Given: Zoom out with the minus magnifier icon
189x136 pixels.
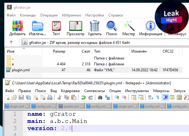Looking at the screenshot, I should pos(124,97).
